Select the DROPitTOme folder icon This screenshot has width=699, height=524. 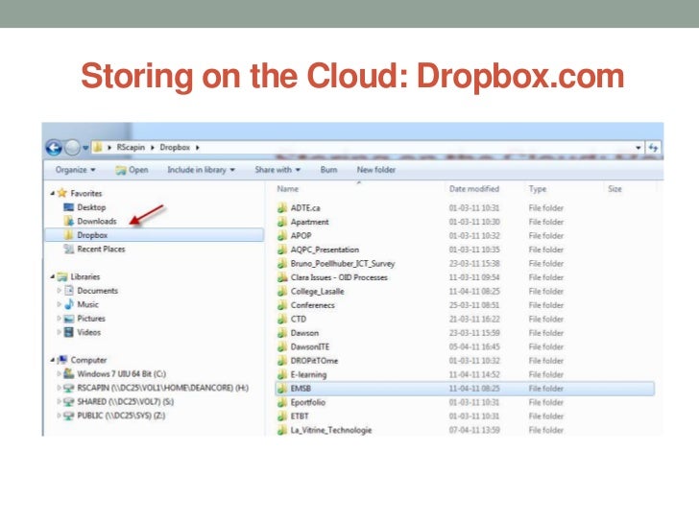tap(281, 361)
